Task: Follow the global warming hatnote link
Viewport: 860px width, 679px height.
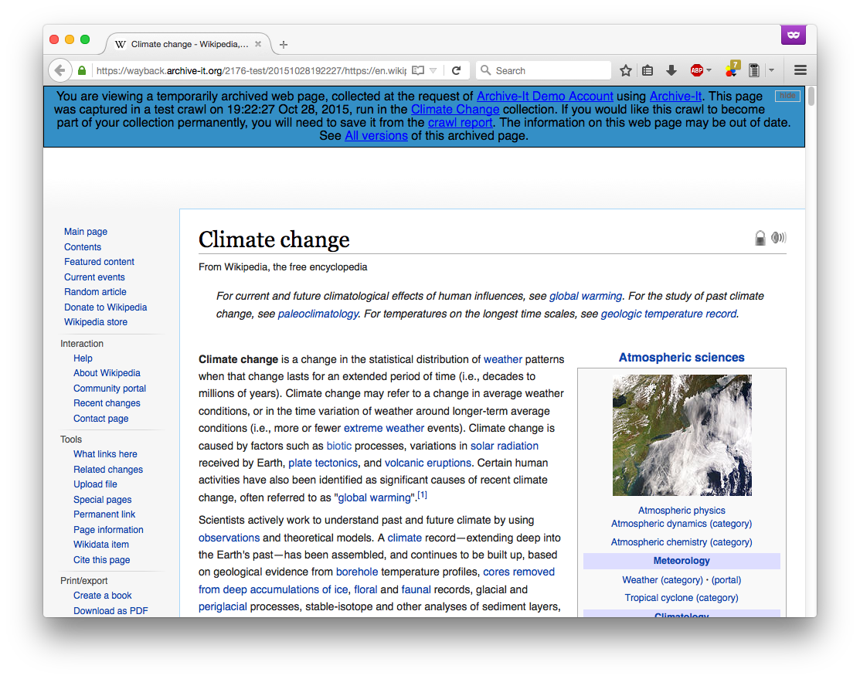Action: (x=585, y=296)
